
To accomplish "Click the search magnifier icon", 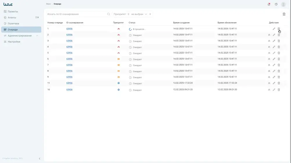I will click(108, 14).
